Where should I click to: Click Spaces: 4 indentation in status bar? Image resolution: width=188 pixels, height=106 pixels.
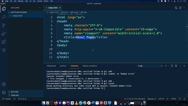pyautogui.click(x=152, y=99)
